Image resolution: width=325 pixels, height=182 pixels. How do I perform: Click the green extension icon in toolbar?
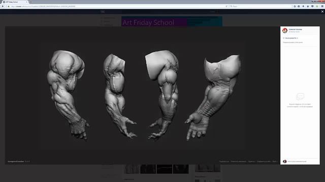click(x=317, y=7)
